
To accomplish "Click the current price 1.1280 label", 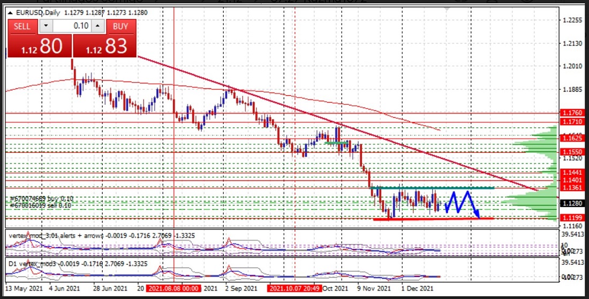I will click(x=572, y=203).
